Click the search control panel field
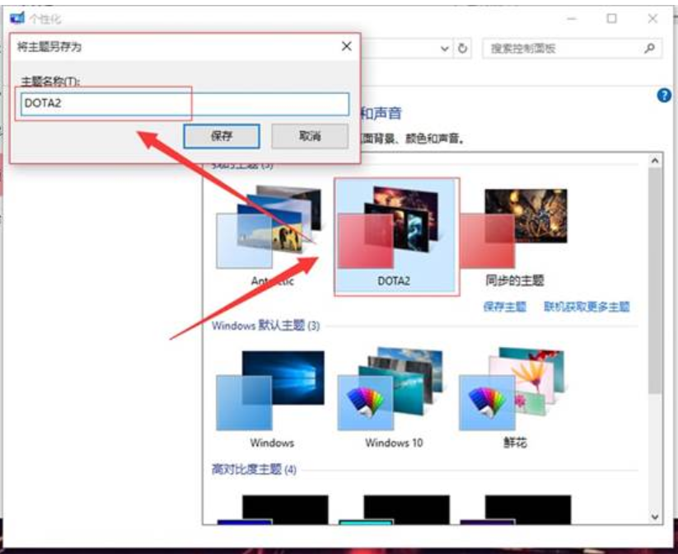Image resolution: width=678 pixels, height=554 pixels. (572, 48)
